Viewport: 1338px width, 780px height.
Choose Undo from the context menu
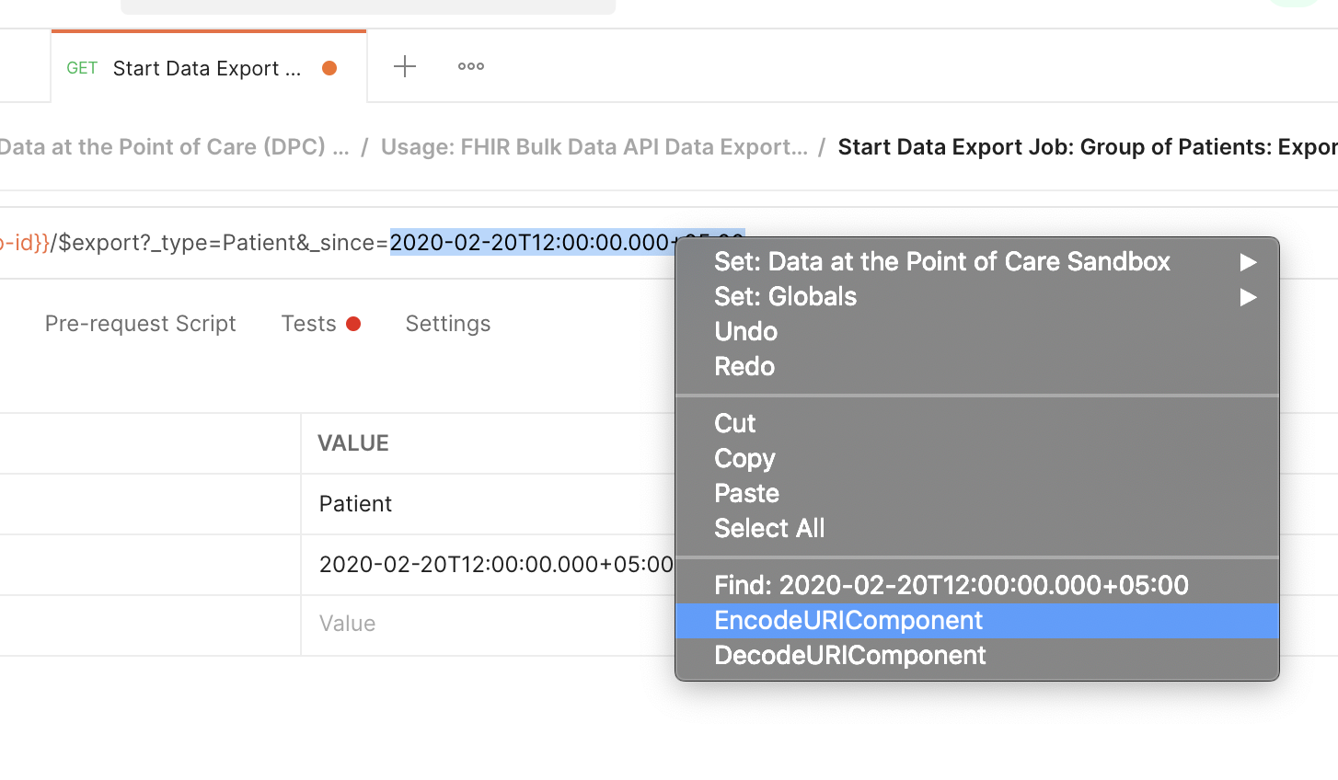746,332
